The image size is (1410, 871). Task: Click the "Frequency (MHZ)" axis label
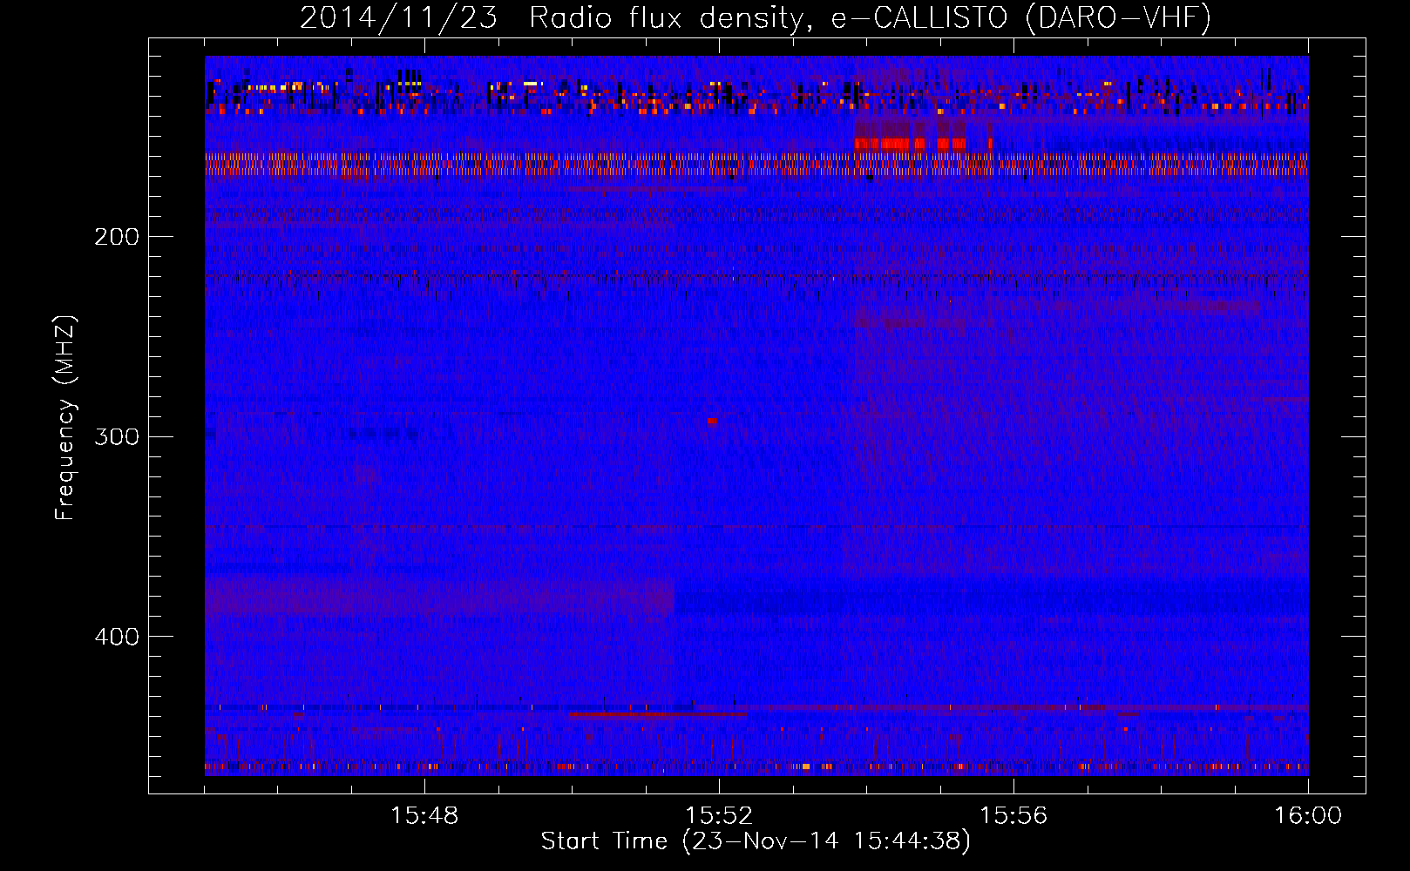(x=65, y=417)
